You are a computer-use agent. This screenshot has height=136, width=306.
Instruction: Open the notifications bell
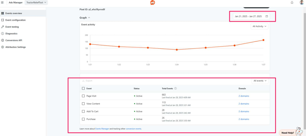292,2
